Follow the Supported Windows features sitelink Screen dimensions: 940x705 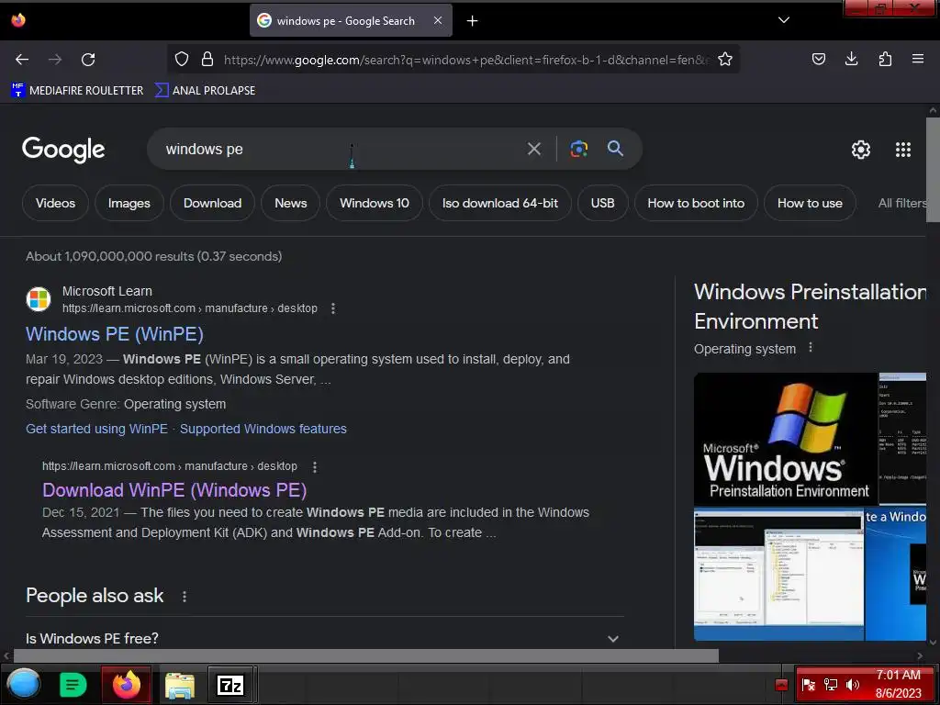tap(263, 429)
